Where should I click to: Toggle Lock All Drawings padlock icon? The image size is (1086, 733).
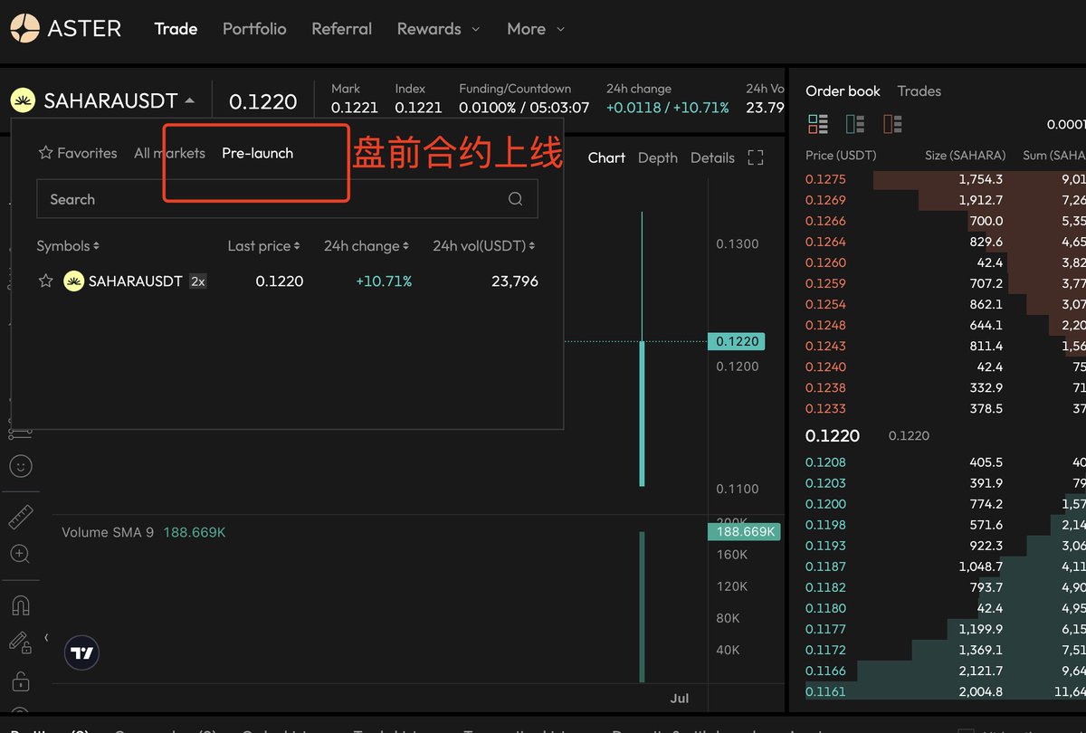[20, 681]
